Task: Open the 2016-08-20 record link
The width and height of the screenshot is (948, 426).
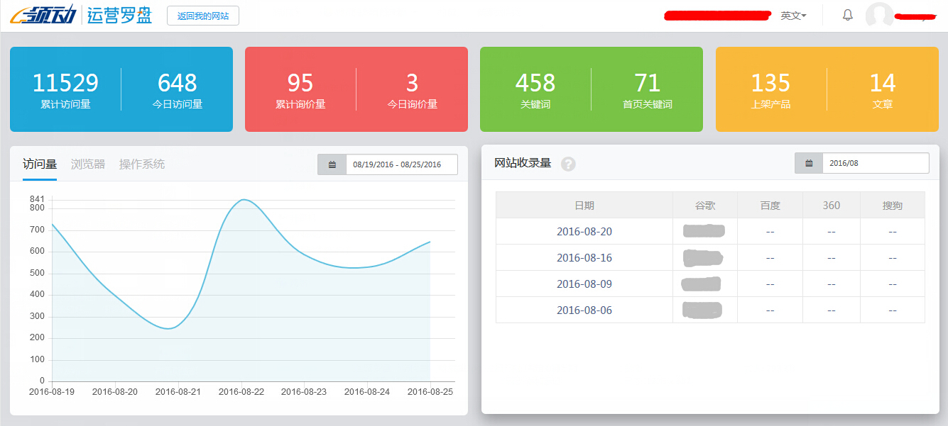Action: [x=584, y=230]
